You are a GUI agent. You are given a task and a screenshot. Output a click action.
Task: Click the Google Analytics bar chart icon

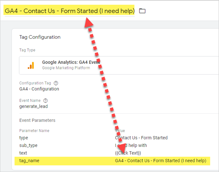31,66
